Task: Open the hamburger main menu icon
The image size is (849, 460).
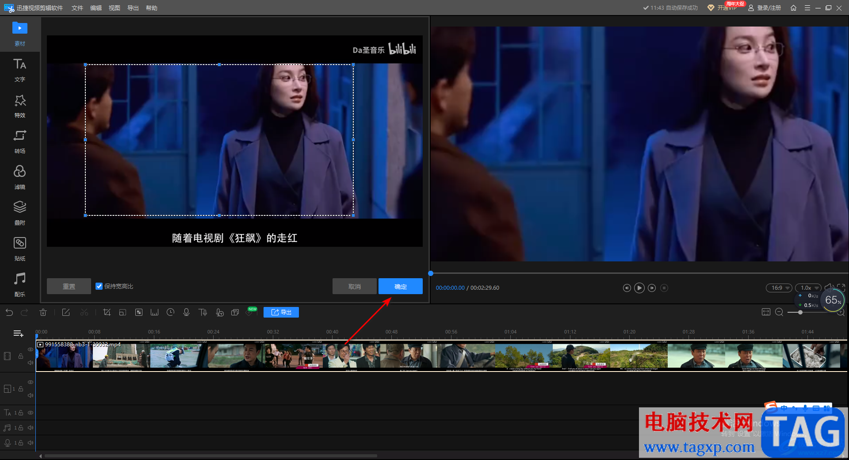Action: 807,8
